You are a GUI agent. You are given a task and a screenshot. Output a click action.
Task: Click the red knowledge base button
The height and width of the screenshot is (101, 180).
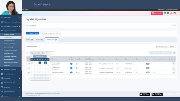tap(157, 13)
